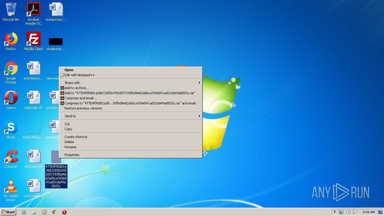384x216 pixels.
Task: Select the starsprivacy Word document icon
Action: coord(56,12)
